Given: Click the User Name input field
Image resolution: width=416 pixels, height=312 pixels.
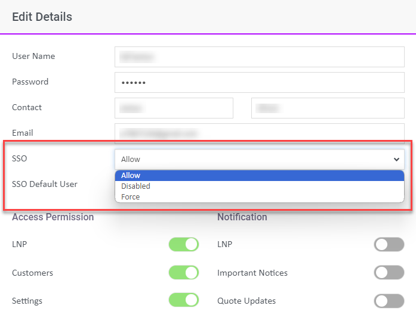Looking at the screenshot, I should (x=259, y=57).
